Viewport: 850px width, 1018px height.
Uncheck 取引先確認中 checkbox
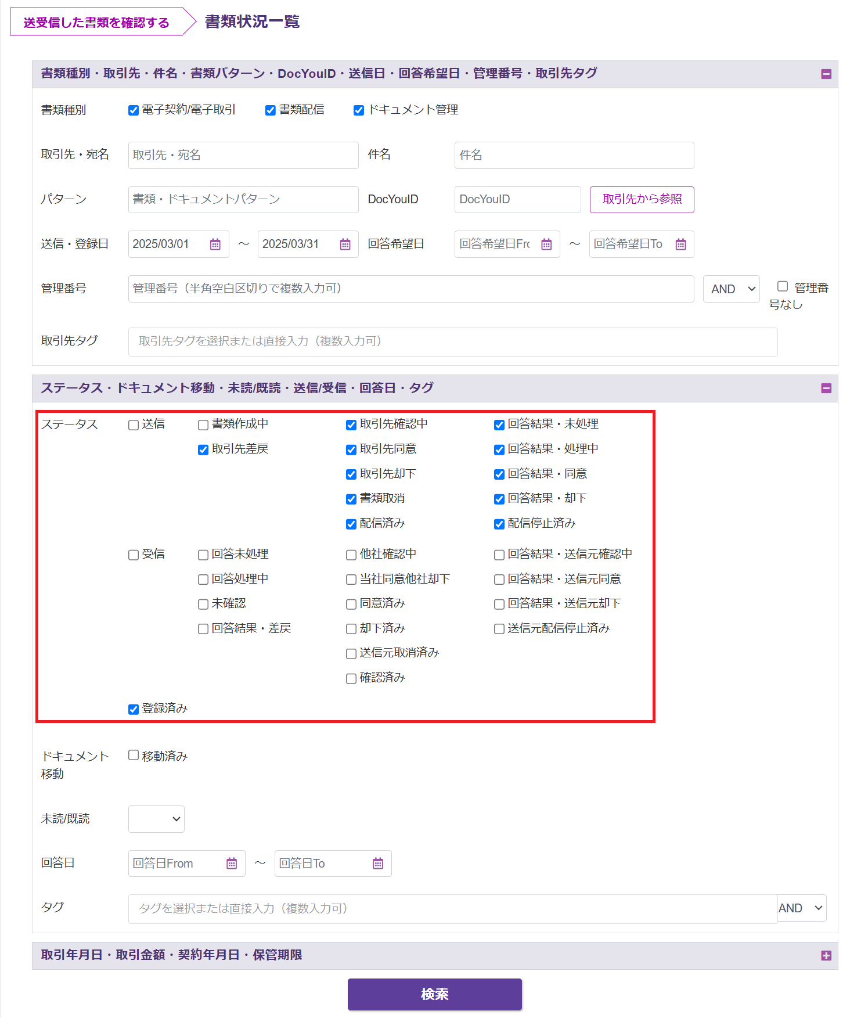click(351, 425)
